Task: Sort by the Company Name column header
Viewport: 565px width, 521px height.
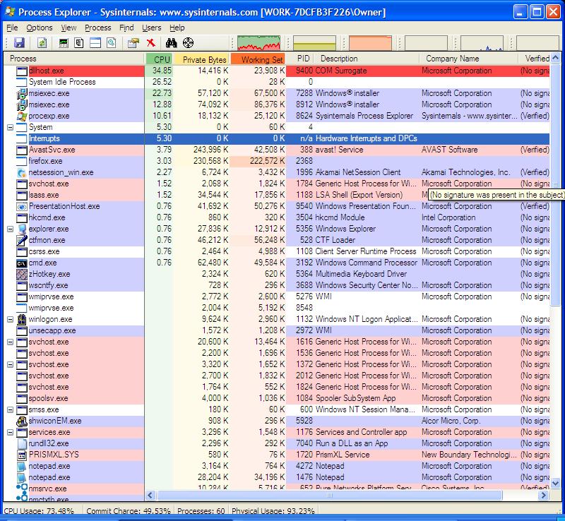Action: [x=469, y=59]
